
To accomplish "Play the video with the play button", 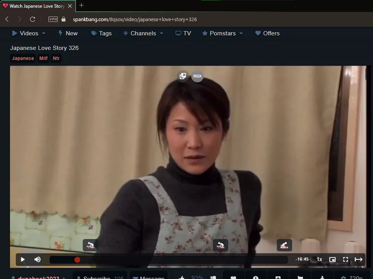I will point(23,259).
